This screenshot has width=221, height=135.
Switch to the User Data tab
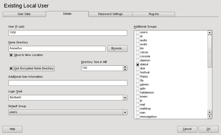[24, 14]
